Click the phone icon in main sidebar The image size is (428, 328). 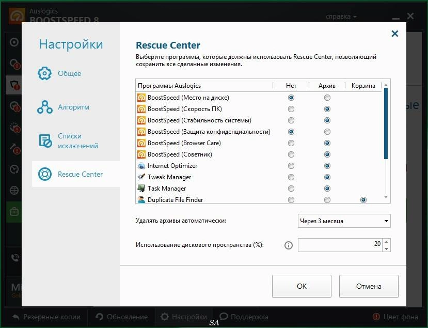point(15,258)
